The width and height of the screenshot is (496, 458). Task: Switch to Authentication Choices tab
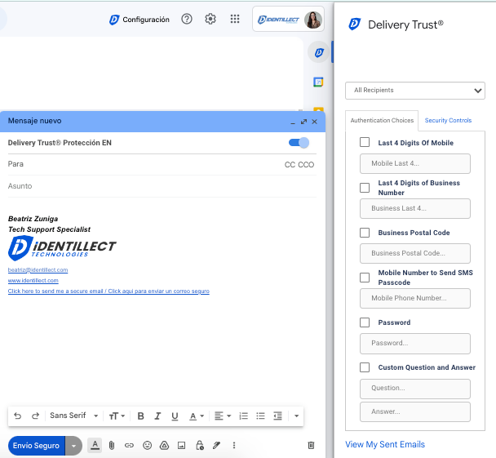coord(382,121)
